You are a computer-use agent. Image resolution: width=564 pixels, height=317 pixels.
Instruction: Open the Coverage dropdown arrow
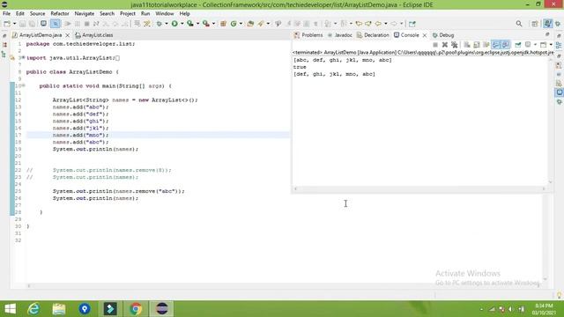(x=197, y=24)
